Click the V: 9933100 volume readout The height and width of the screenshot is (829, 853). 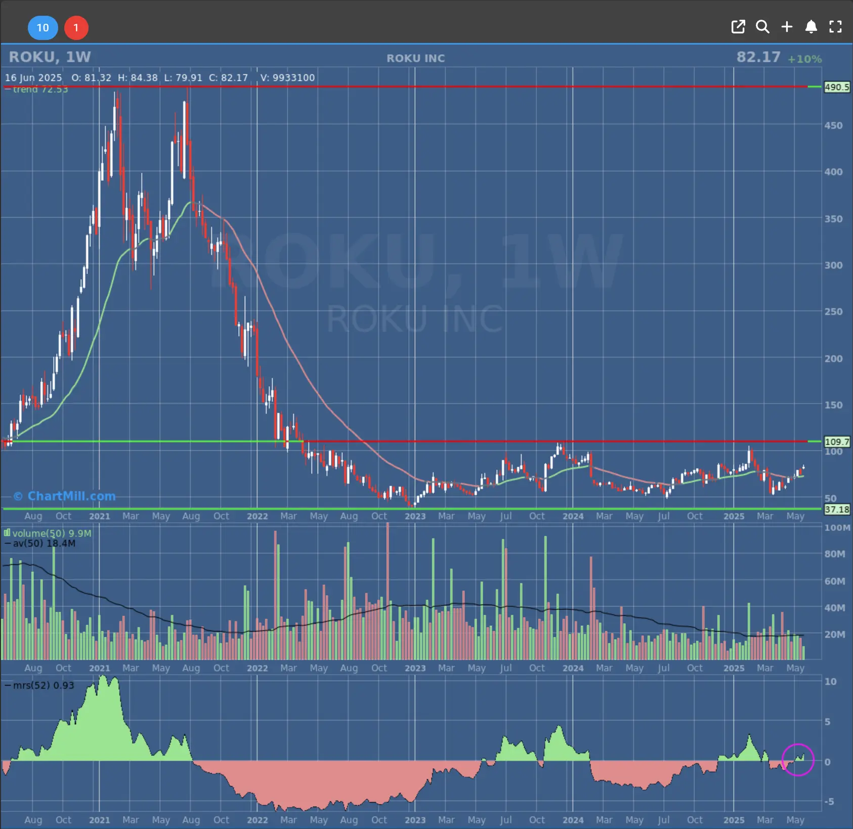coord(287,77)
